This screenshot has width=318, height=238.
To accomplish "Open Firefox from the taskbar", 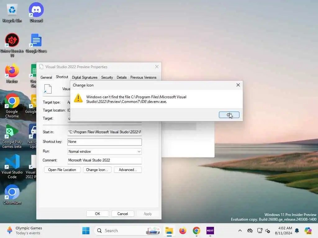I will [x=183, y=231].
